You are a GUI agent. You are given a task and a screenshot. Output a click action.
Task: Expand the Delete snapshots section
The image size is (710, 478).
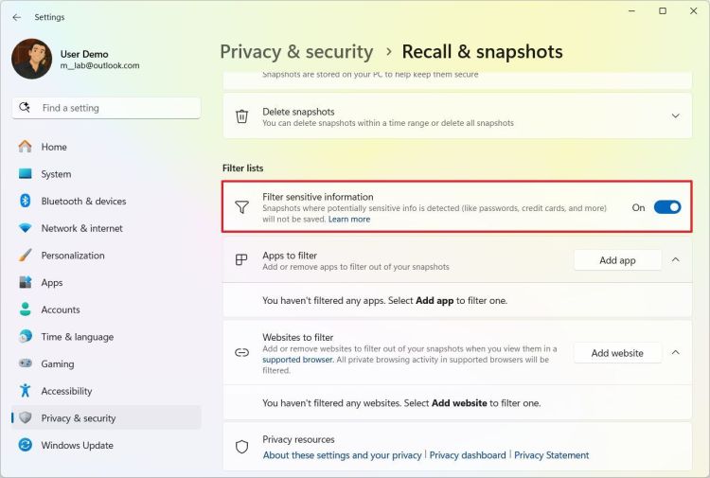[675, 115]
